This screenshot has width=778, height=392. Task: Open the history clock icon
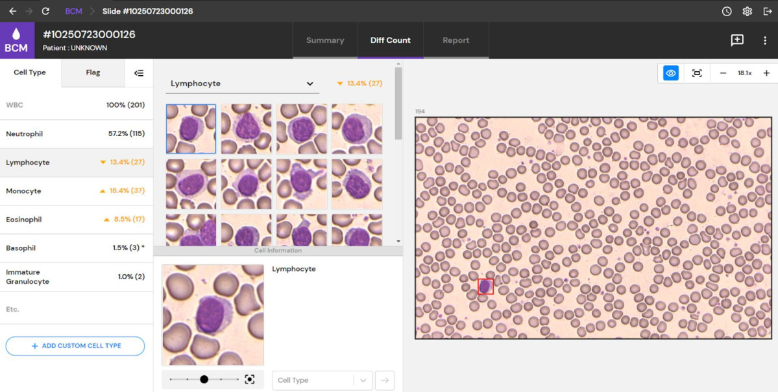[x=726, y=11]
